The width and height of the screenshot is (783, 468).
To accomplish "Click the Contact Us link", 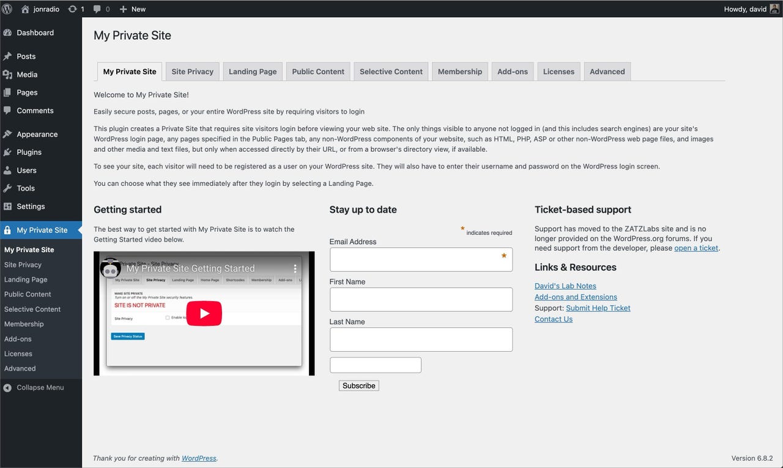I will coord(554,319).
